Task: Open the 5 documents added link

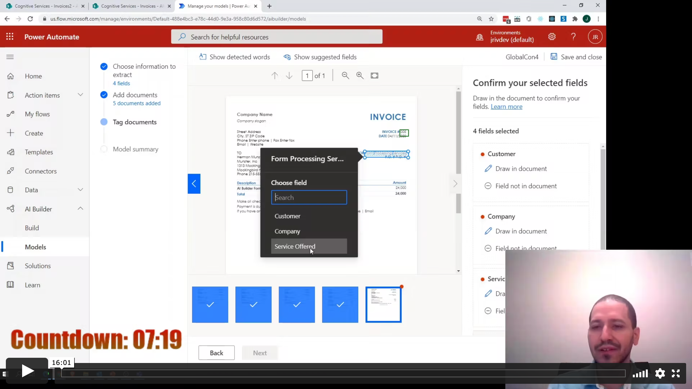Action: click(x=137, y=103)
